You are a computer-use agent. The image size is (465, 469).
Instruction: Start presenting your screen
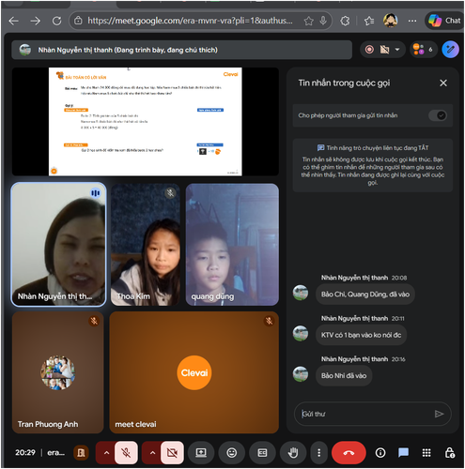[201, 452]
